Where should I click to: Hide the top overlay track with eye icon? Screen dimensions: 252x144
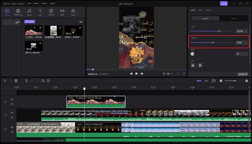[x=12, y=100]
